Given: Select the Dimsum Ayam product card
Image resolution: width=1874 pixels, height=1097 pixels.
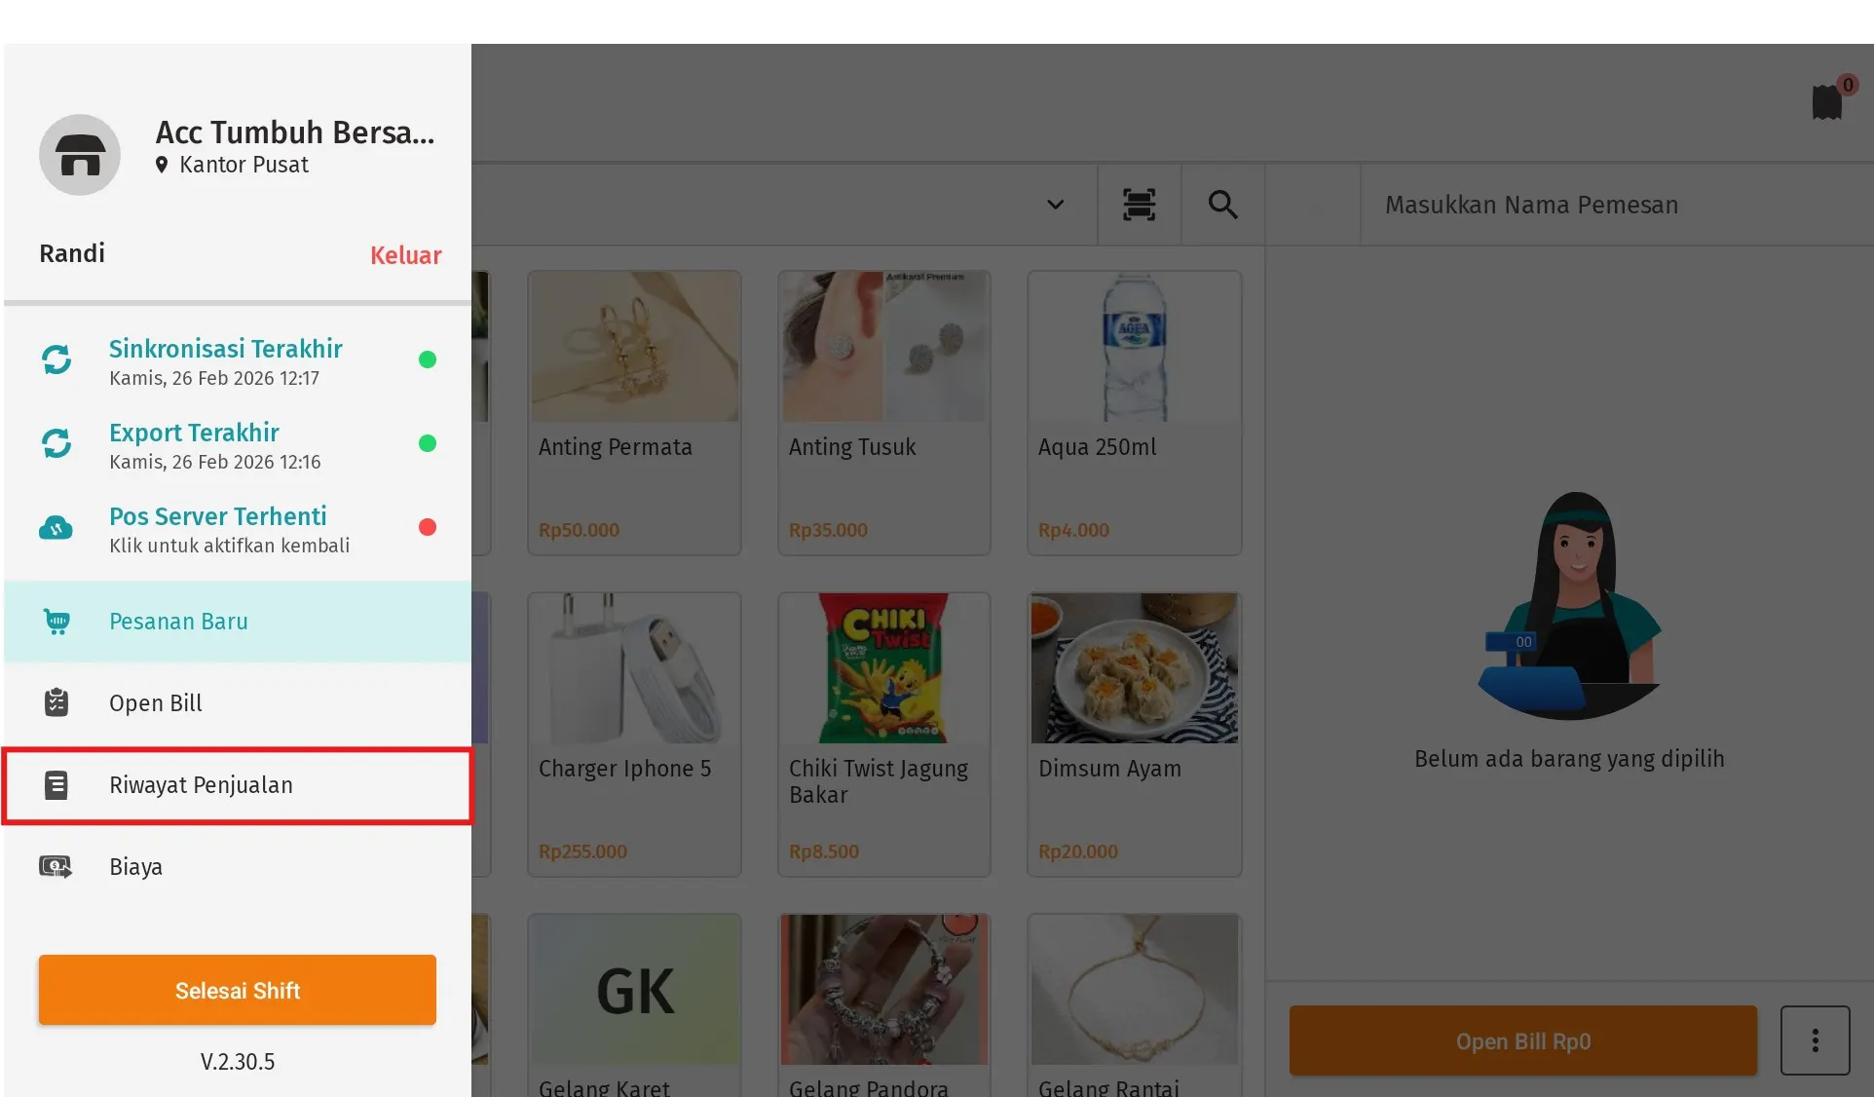Looking at the screenshot, I should tap(1134, 734).
